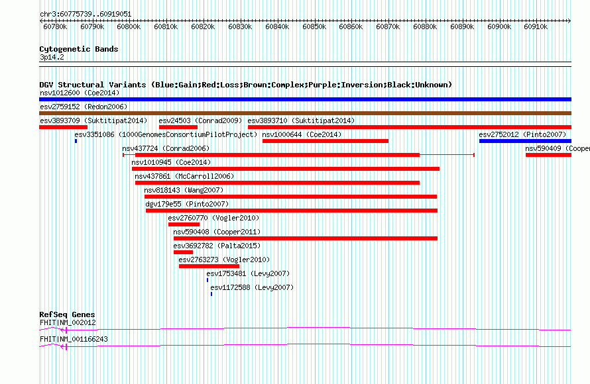Open the nsv590408 (Cooper2011) label

pyautogui.click(x=217, y=232)
